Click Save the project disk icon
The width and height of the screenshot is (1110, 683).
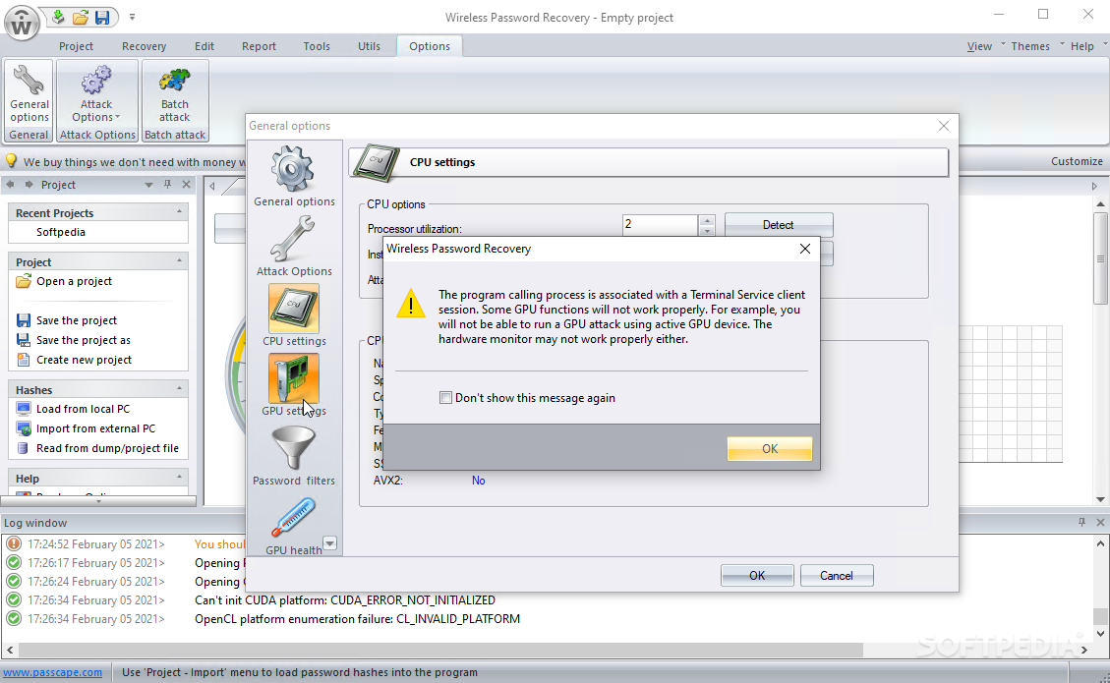point(24,320)
